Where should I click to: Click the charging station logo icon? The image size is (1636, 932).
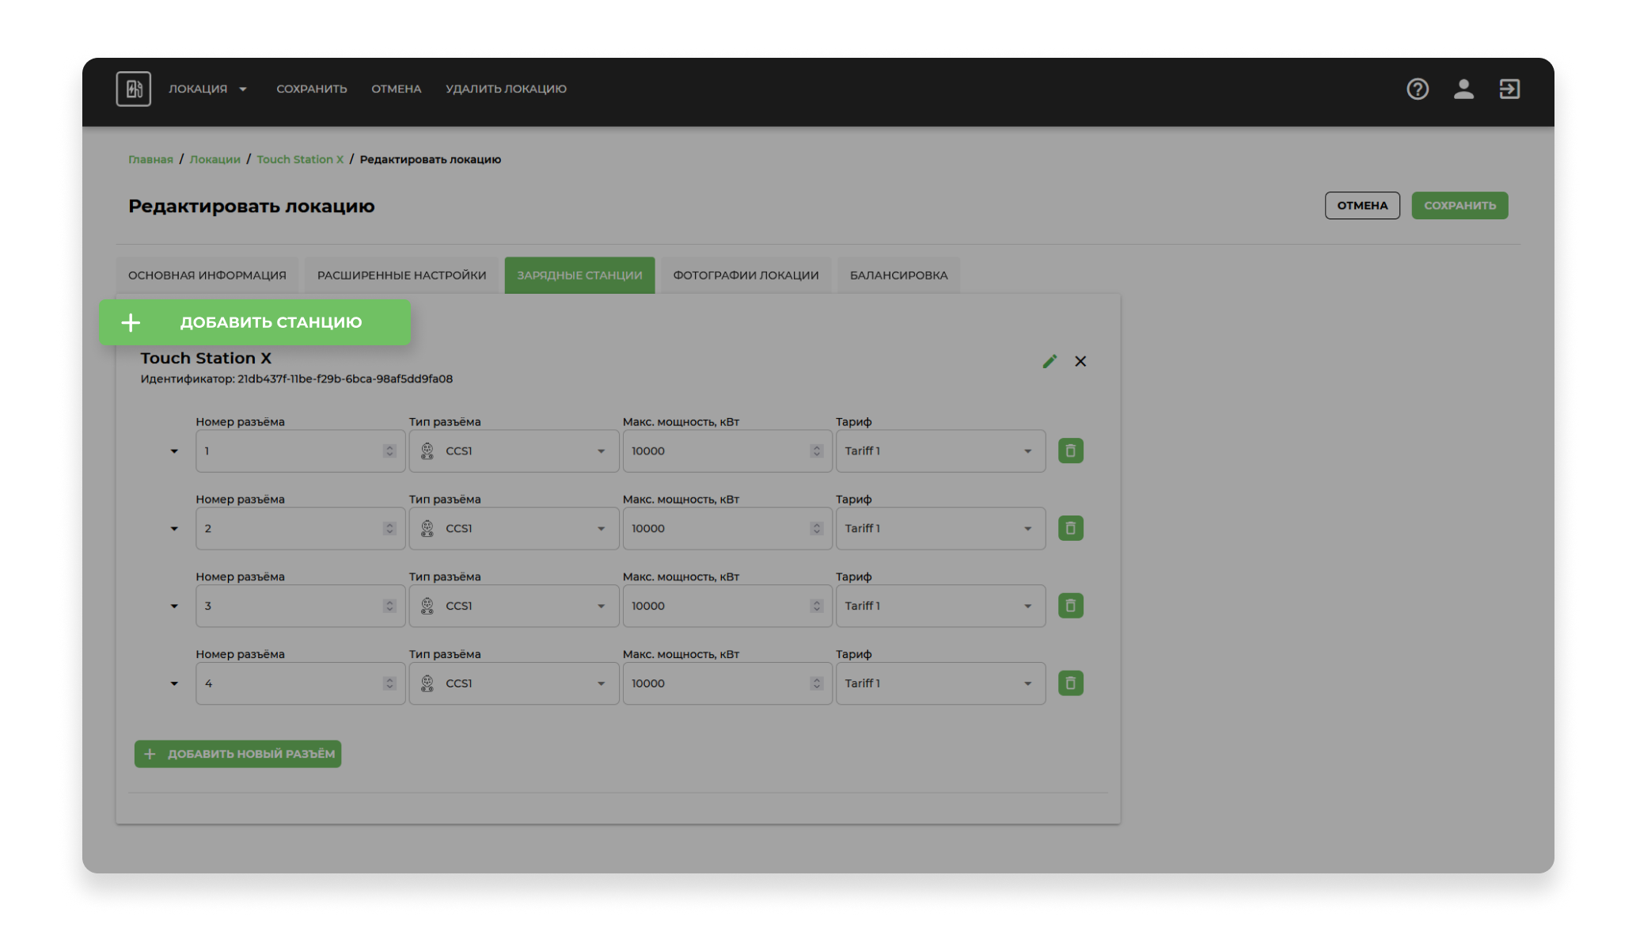tap(134, 89)
